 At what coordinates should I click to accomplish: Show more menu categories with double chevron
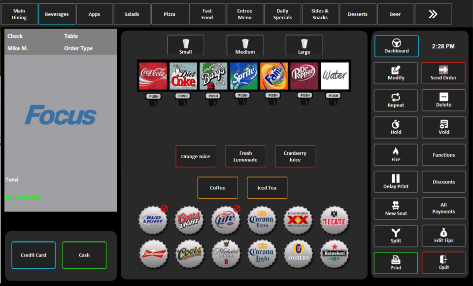pos(433,14)
